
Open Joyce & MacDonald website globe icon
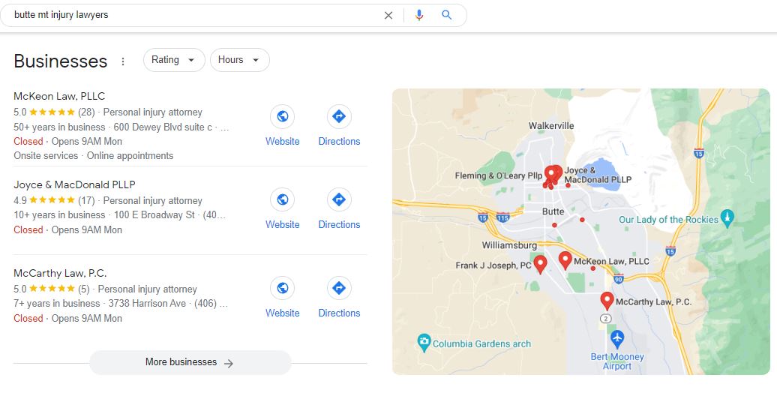[283, 199]
